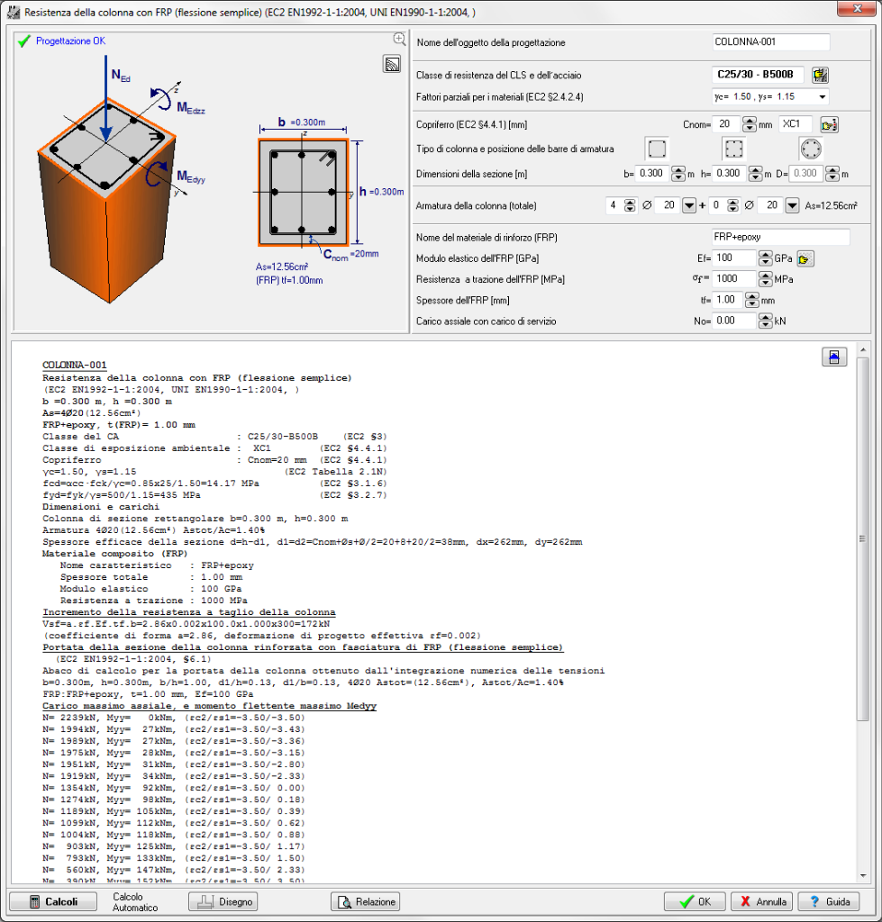Click the 'Calcolo Automatico' label
882x922 pixels.
point(135,902)
